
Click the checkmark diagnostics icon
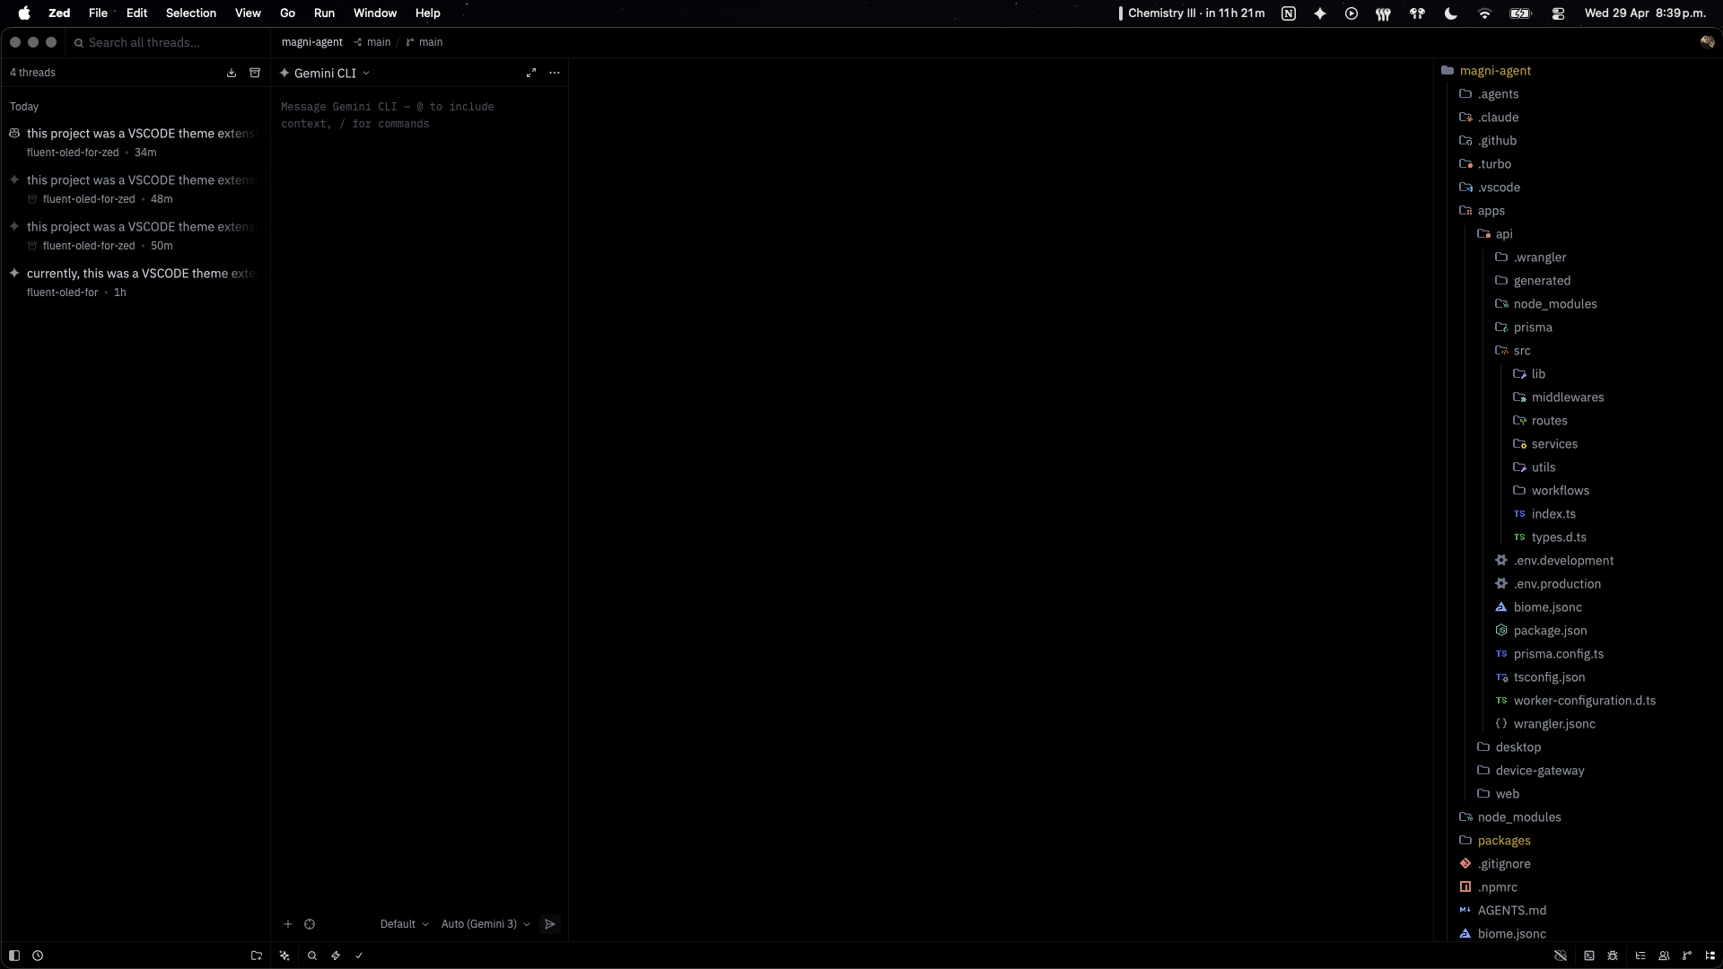pyautogui.click(x=359, y=956)
